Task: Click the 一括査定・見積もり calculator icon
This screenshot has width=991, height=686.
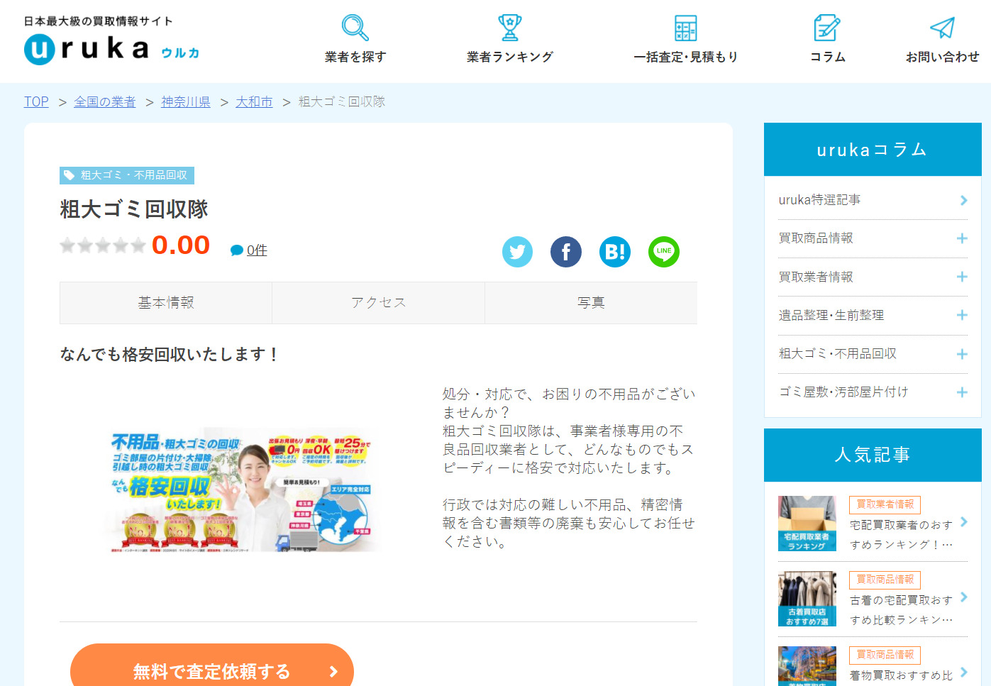Action: coord(685,28)
